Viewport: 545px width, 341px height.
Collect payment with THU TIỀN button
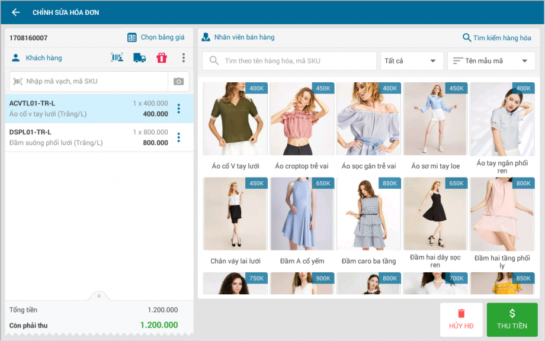coord(512,320)
